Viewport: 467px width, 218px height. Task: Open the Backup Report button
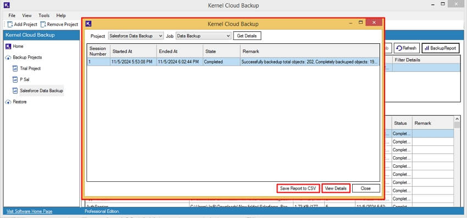coord(441,48)
